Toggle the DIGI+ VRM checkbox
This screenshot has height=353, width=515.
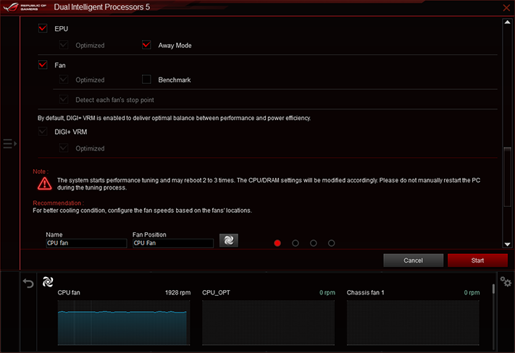click(43, 132)
